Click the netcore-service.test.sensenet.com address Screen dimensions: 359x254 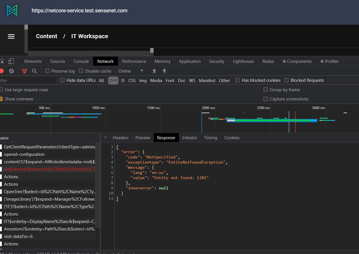click(x=79, y=10)
